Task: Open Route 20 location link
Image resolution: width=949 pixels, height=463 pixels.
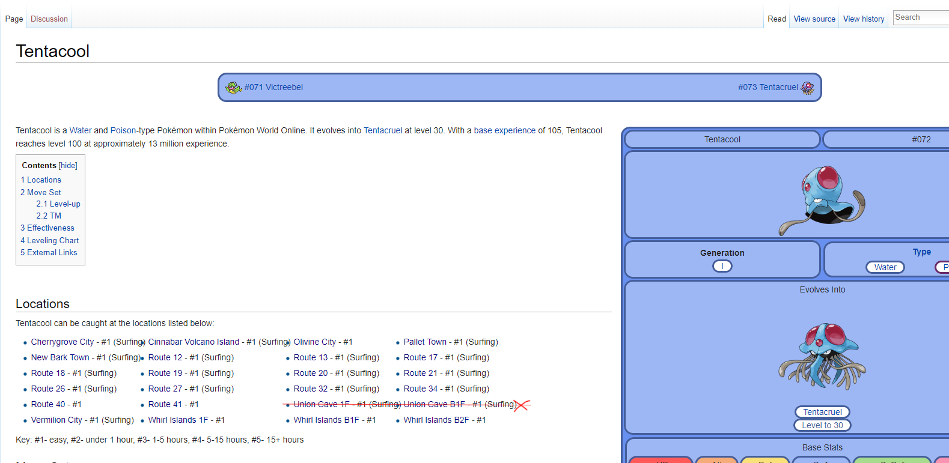Action: (x=311, y=373)
